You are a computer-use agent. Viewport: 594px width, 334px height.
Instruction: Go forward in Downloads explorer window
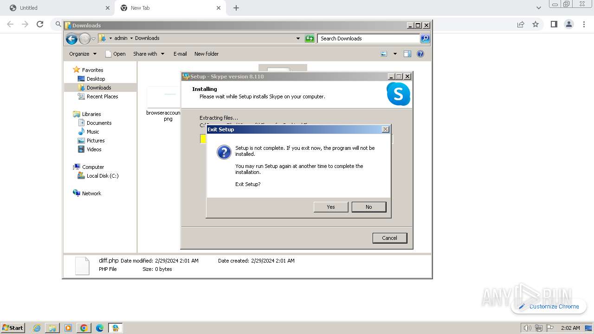click(84, 39)
